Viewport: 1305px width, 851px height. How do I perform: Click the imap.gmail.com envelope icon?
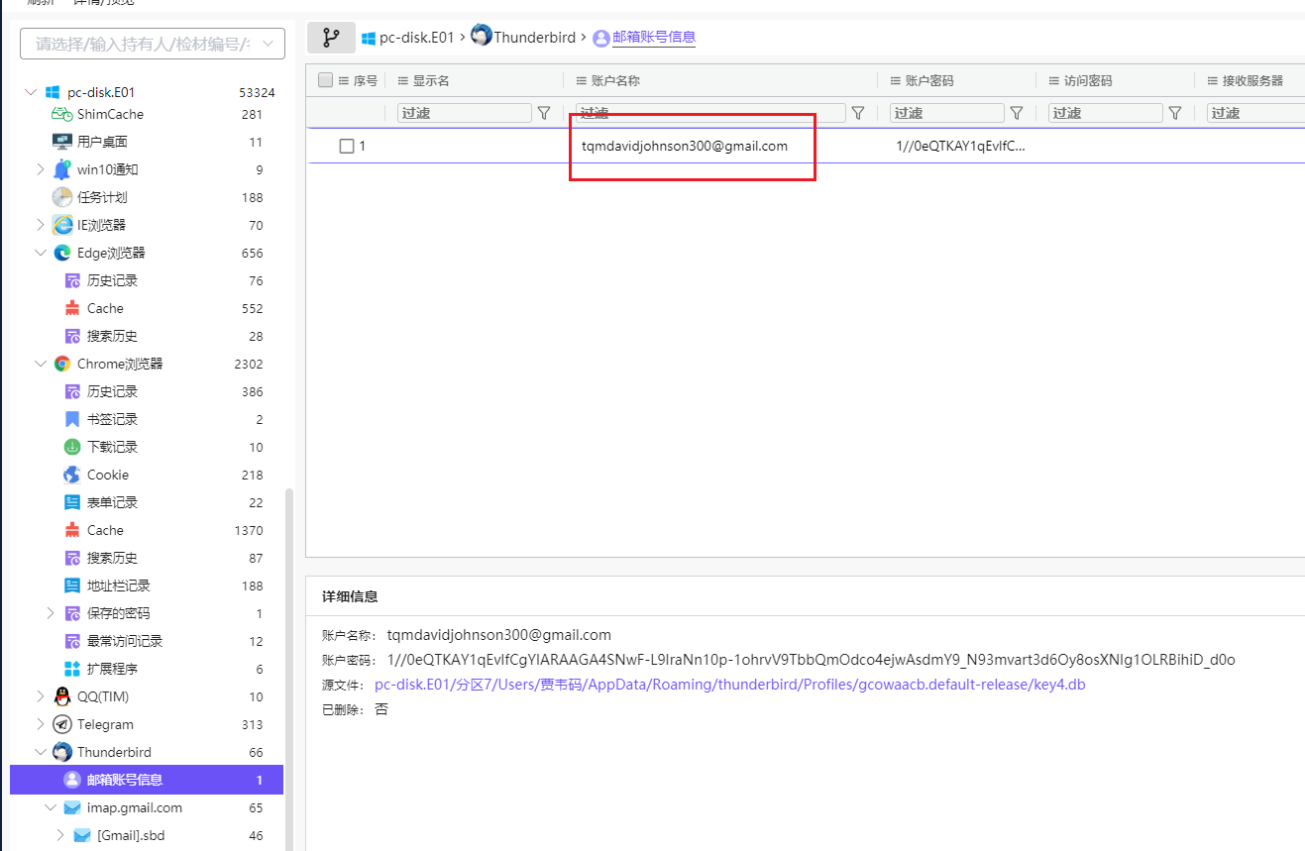tap(72, 807)
